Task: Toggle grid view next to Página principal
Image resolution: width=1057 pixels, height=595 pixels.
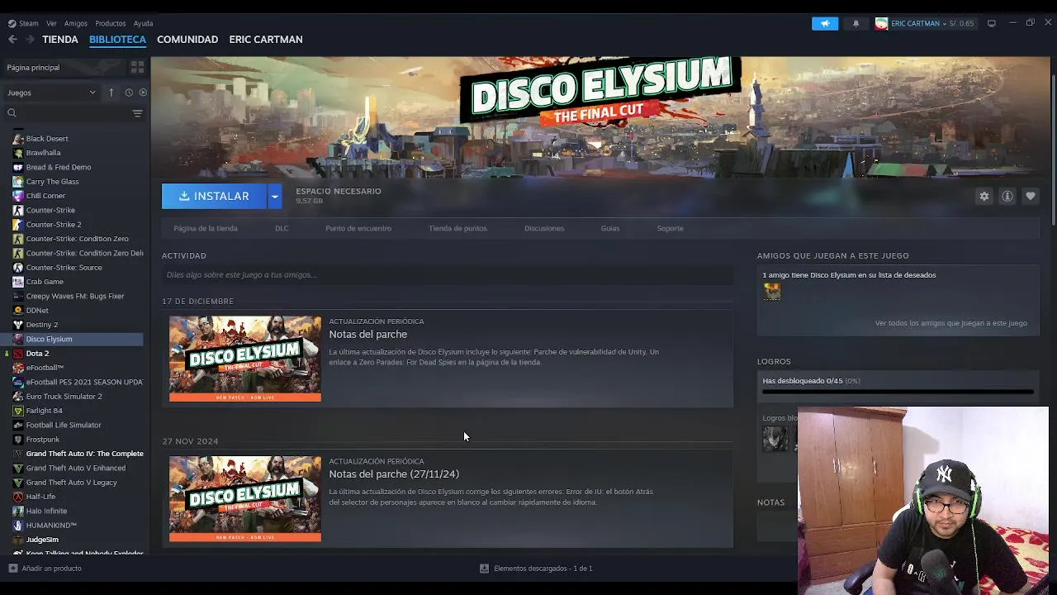Action: point(137,67)
